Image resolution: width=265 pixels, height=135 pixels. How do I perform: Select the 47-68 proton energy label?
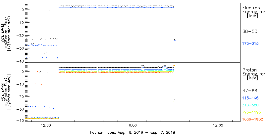tap(250, 91)
